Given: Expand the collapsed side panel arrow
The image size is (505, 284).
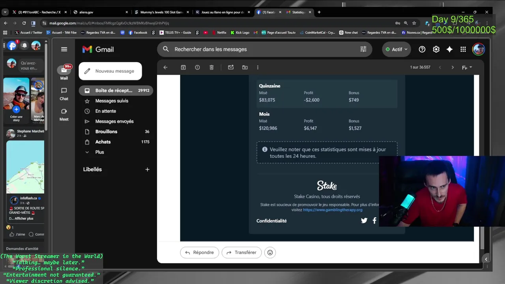Looking at the screenshot, I should click(486, 259).
